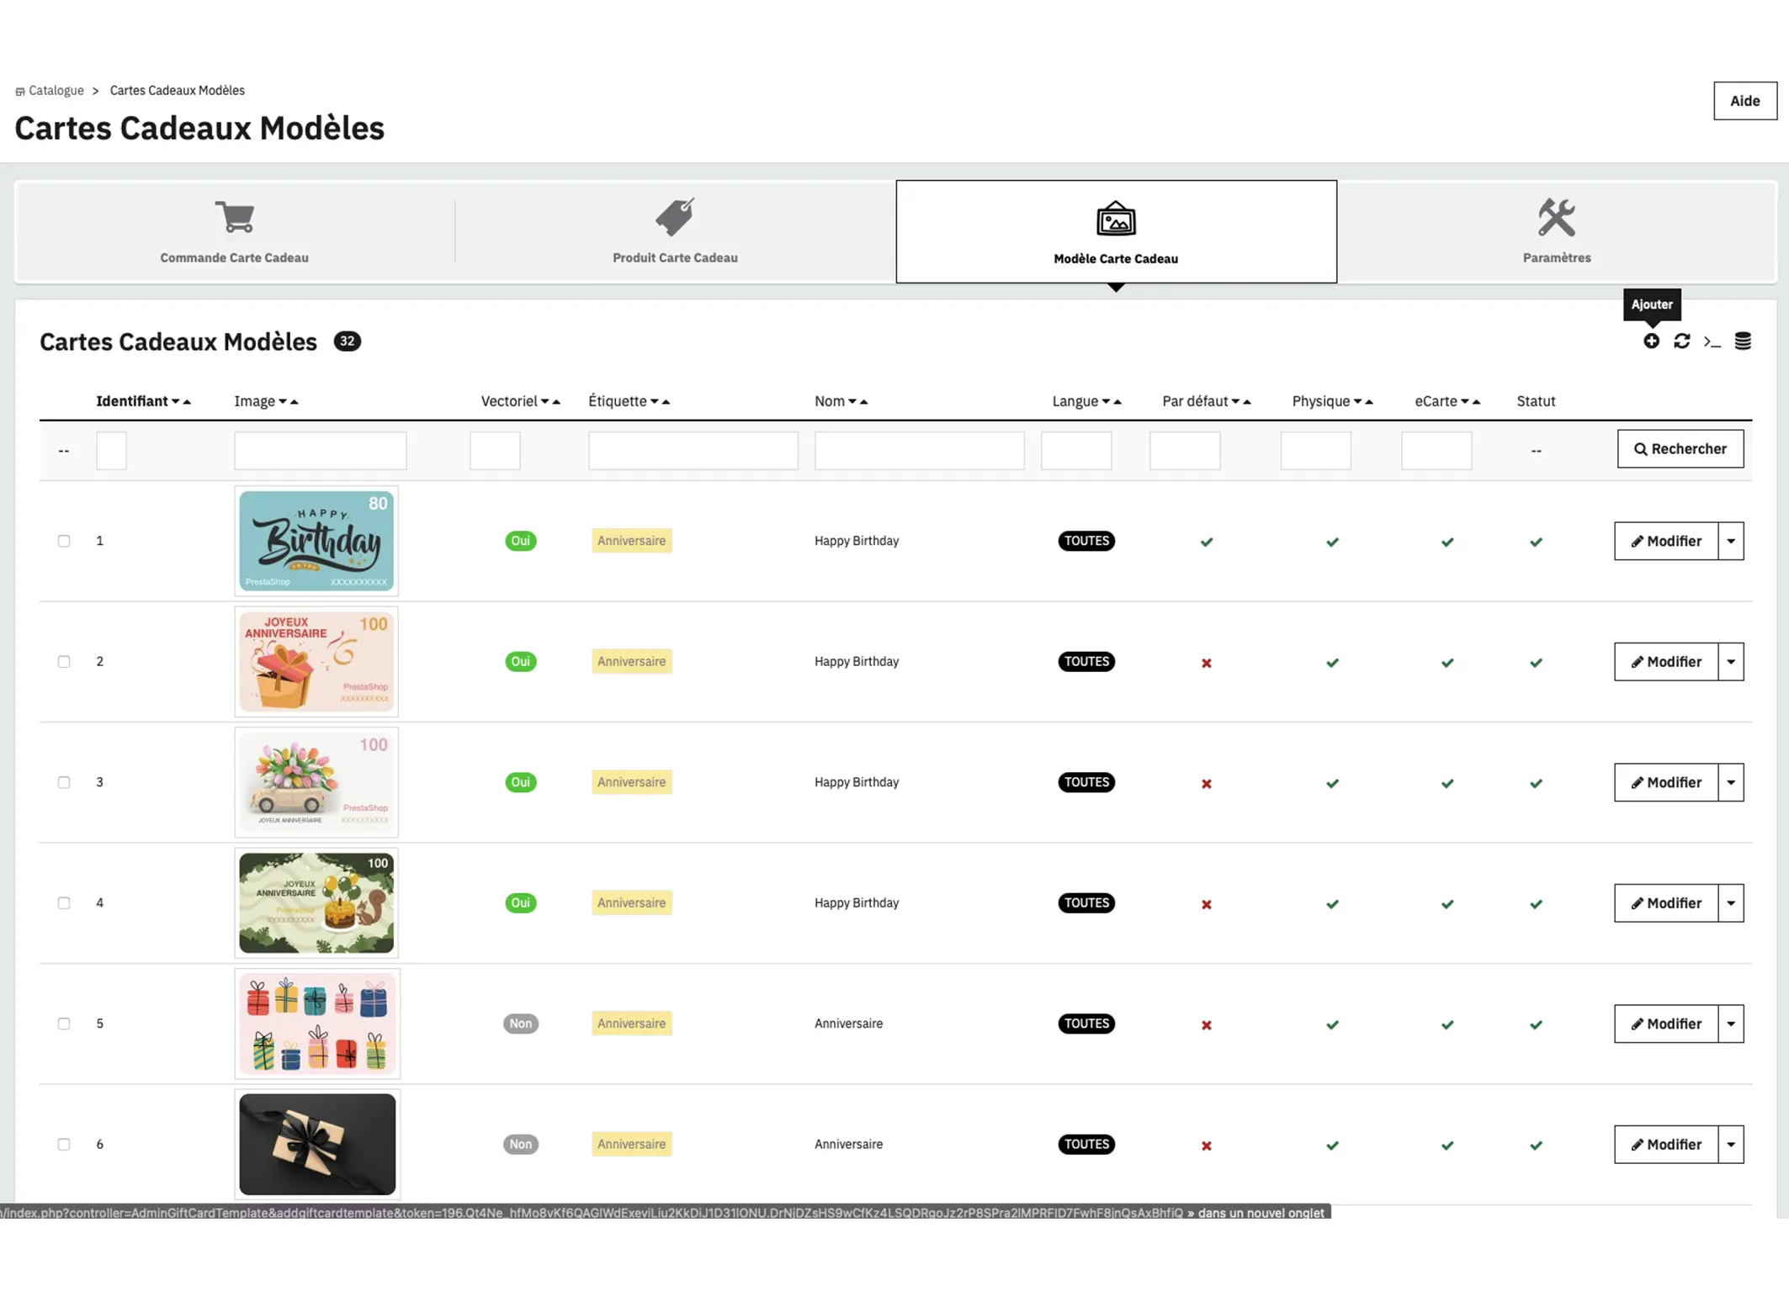Expand dropdown next to Modifier row 1

click(x=1730, y=541)
